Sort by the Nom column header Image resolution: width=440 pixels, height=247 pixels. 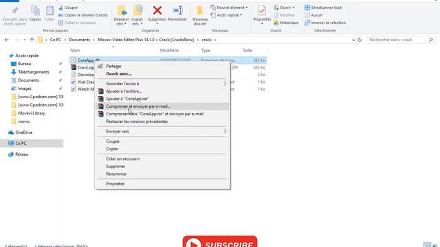pyautogui.click(x=75, y=50)
